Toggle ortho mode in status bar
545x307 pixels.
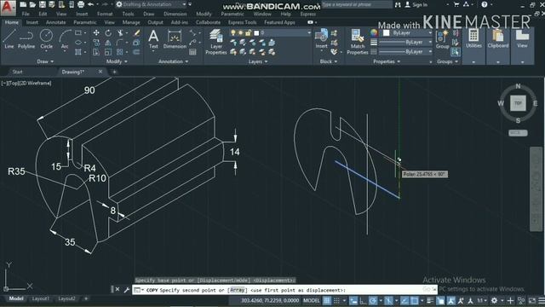click(363, 300)
